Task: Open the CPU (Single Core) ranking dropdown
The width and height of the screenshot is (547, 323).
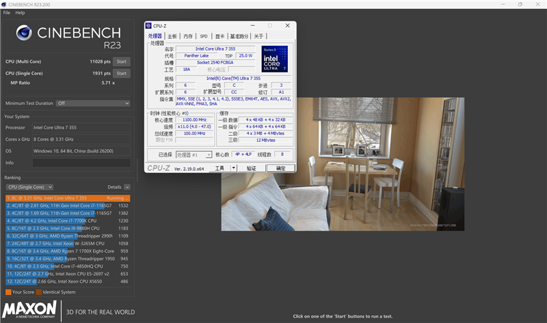Action: 29,187
